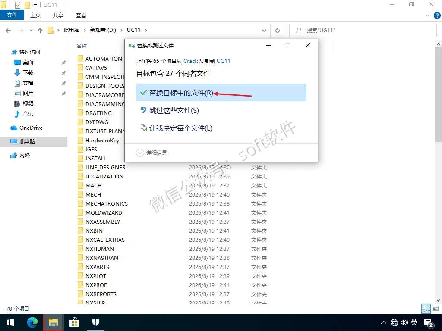Select the NXNASTRAN folder
The image size is (442, 331).
click(102, 258)
